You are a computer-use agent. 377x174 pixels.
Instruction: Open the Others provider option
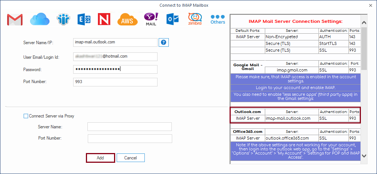(218, 19)
